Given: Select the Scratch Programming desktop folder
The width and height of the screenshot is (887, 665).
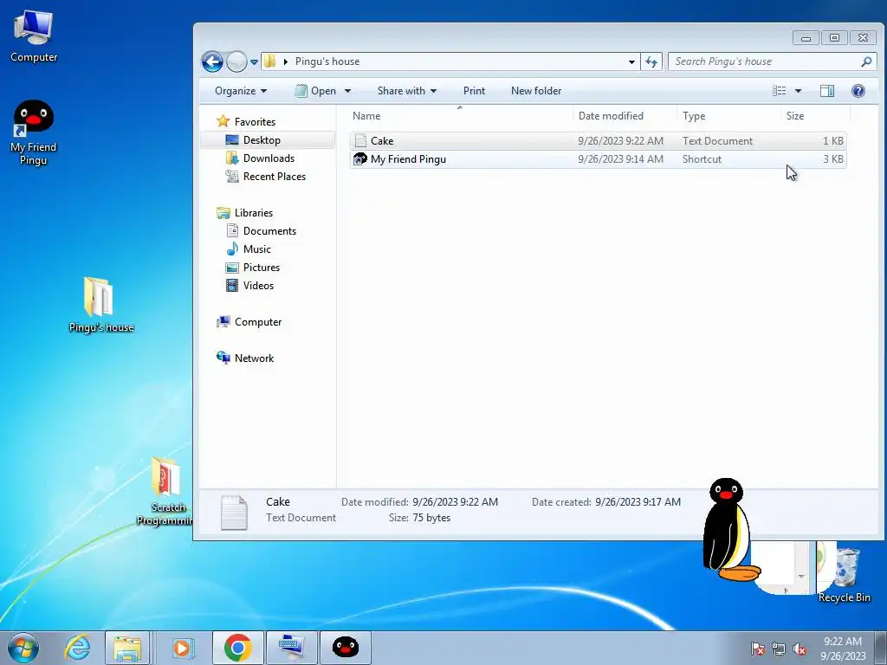Looking at the screenshot, I should click(165, 492).
